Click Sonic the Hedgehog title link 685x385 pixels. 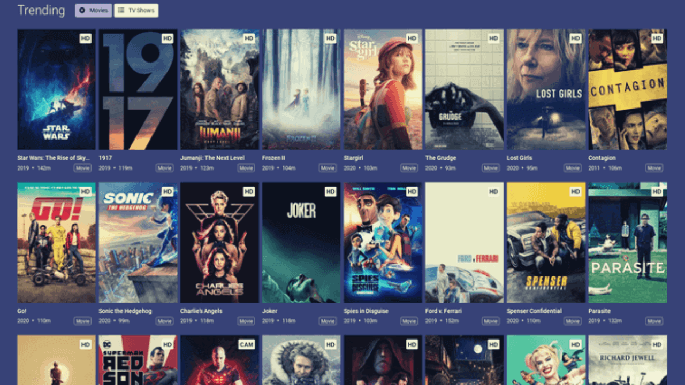tap(124, 311)
